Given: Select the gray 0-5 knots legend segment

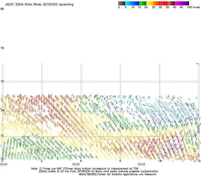Looking at the screenshot, I should (x=122, y=3).
